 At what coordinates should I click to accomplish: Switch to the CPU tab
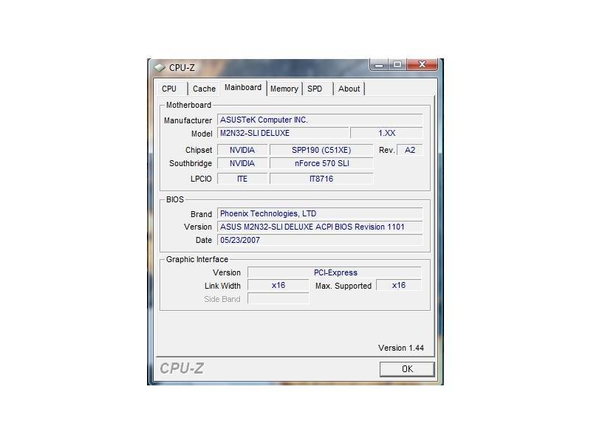169,89
